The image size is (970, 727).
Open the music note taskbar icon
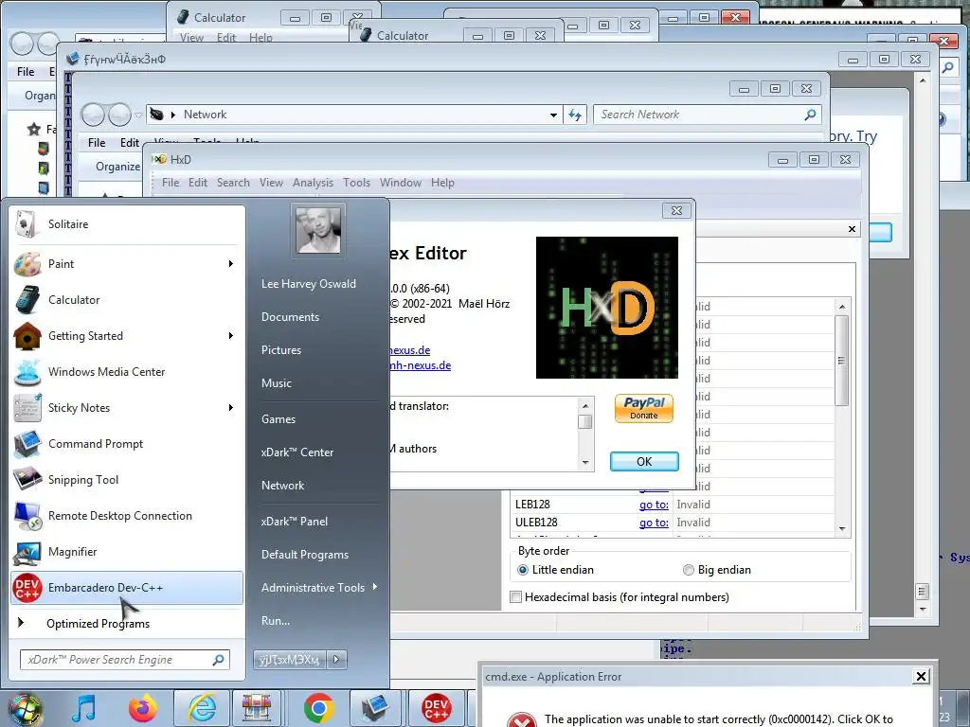coord(84,708)
